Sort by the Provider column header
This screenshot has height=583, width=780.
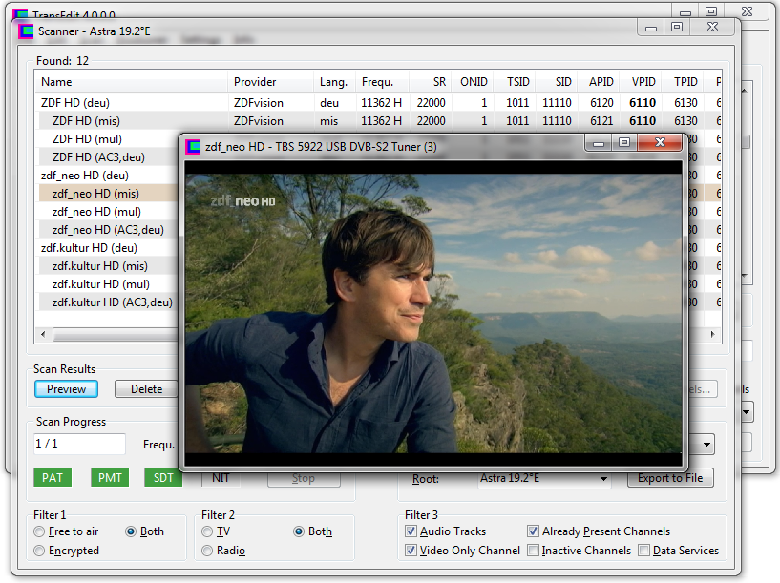[270, 81]
